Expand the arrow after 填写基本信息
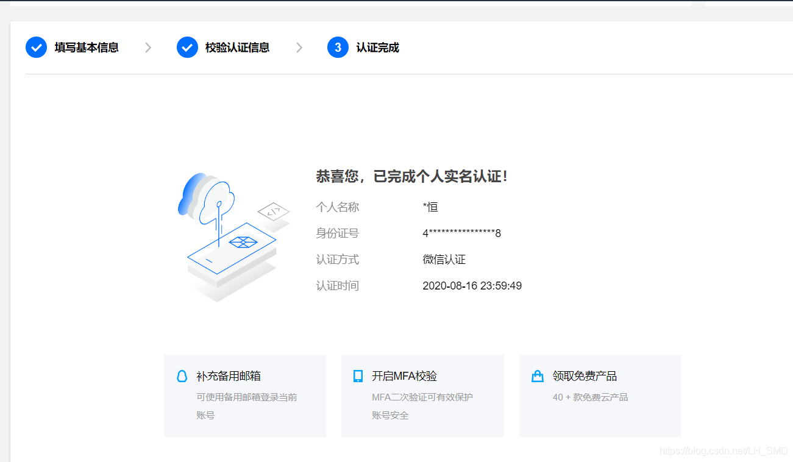This screenshot has width=793, height=462. coord(147,47)
